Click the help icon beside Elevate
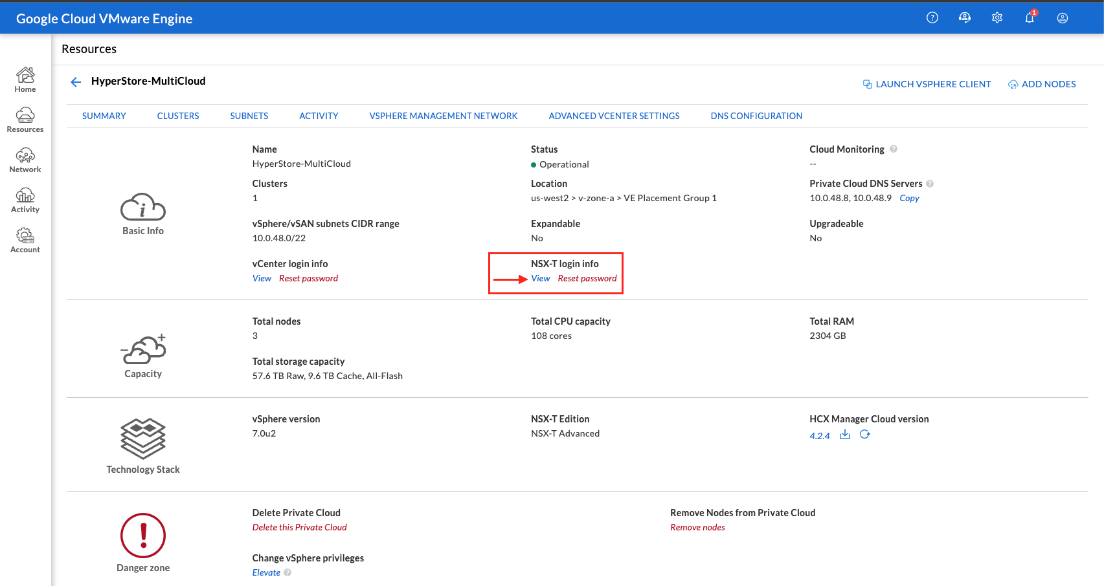The width and height of the screenshot is (1104, 586). [287, 572]
